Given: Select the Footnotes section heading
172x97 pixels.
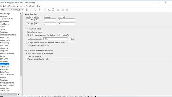Looking at the screenshot, I should 3,77.
